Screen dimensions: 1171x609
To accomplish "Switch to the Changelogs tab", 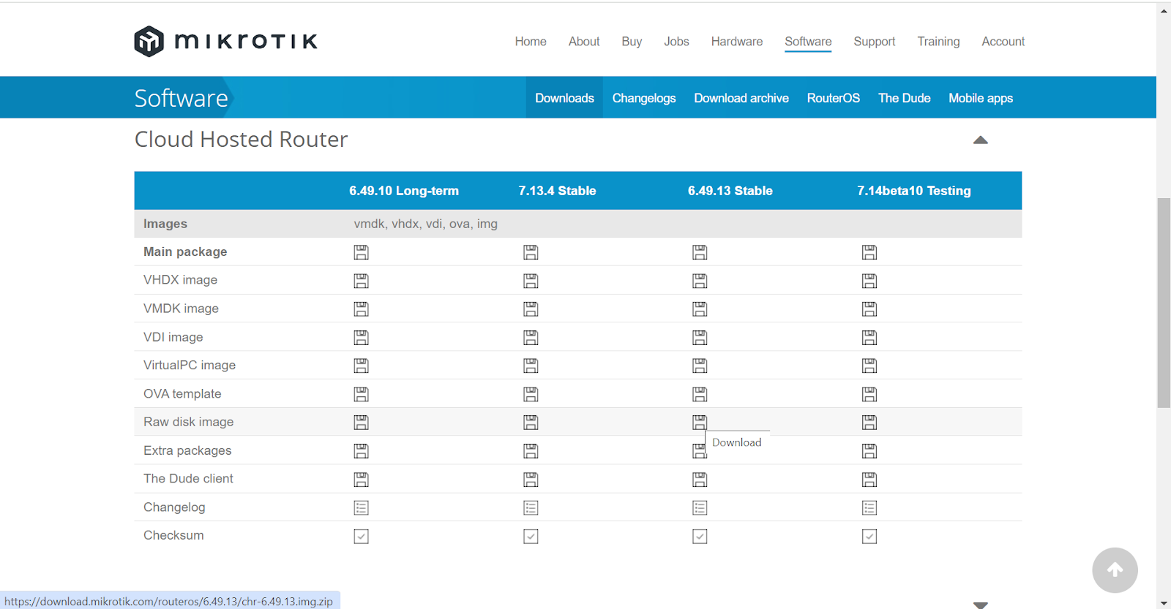I will coord(644,98).
